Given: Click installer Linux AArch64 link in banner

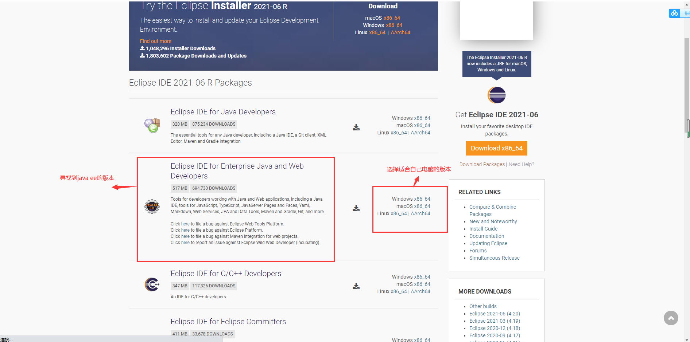Looking at the screenshot, I should pyautogui.click(x=400, y=32).
